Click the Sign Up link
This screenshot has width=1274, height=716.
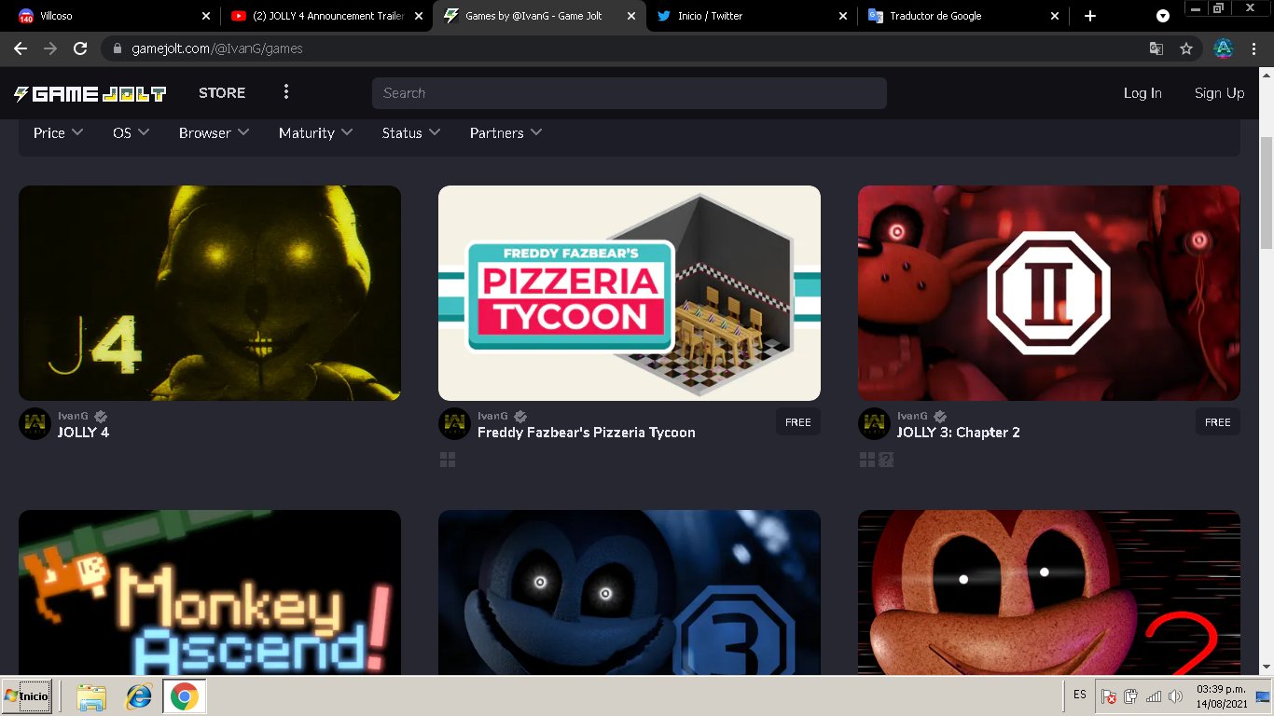pyautogui.click(x=1219, y=93)
